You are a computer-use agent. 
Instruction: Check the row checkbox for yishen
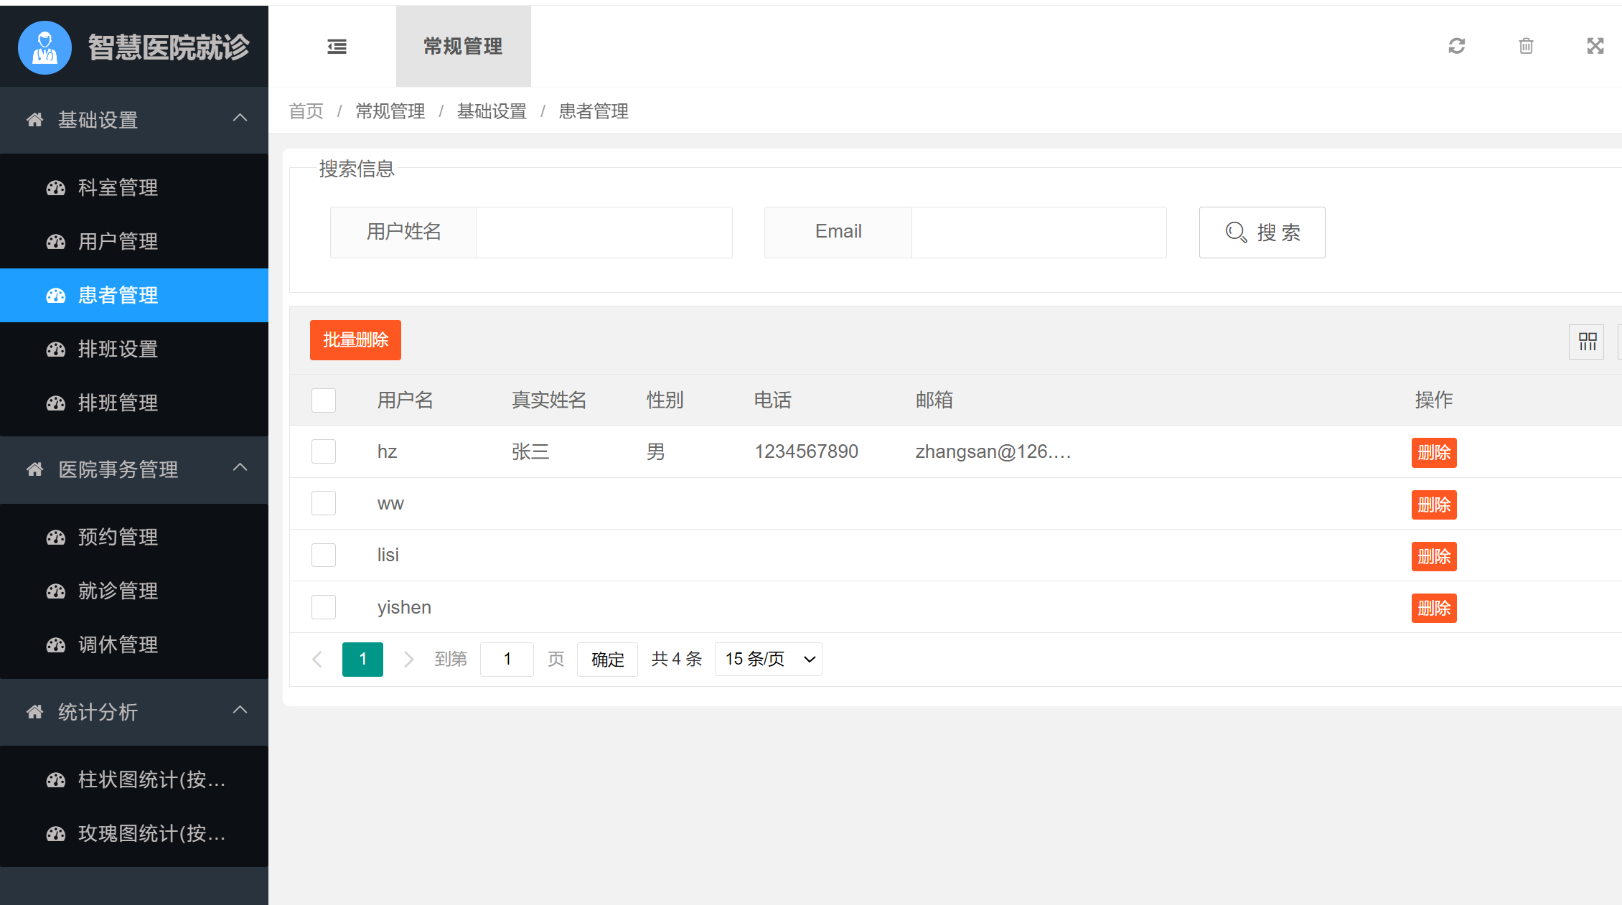323,606
